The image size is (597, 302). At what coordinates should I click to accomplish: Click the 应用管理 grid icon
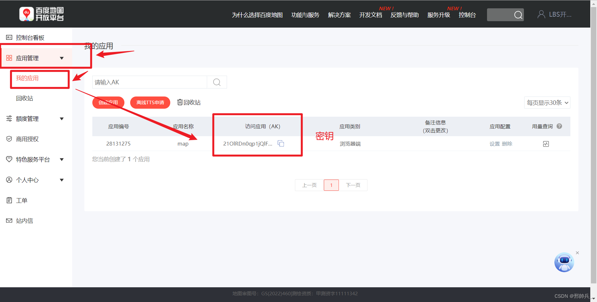tap(9, 58)
